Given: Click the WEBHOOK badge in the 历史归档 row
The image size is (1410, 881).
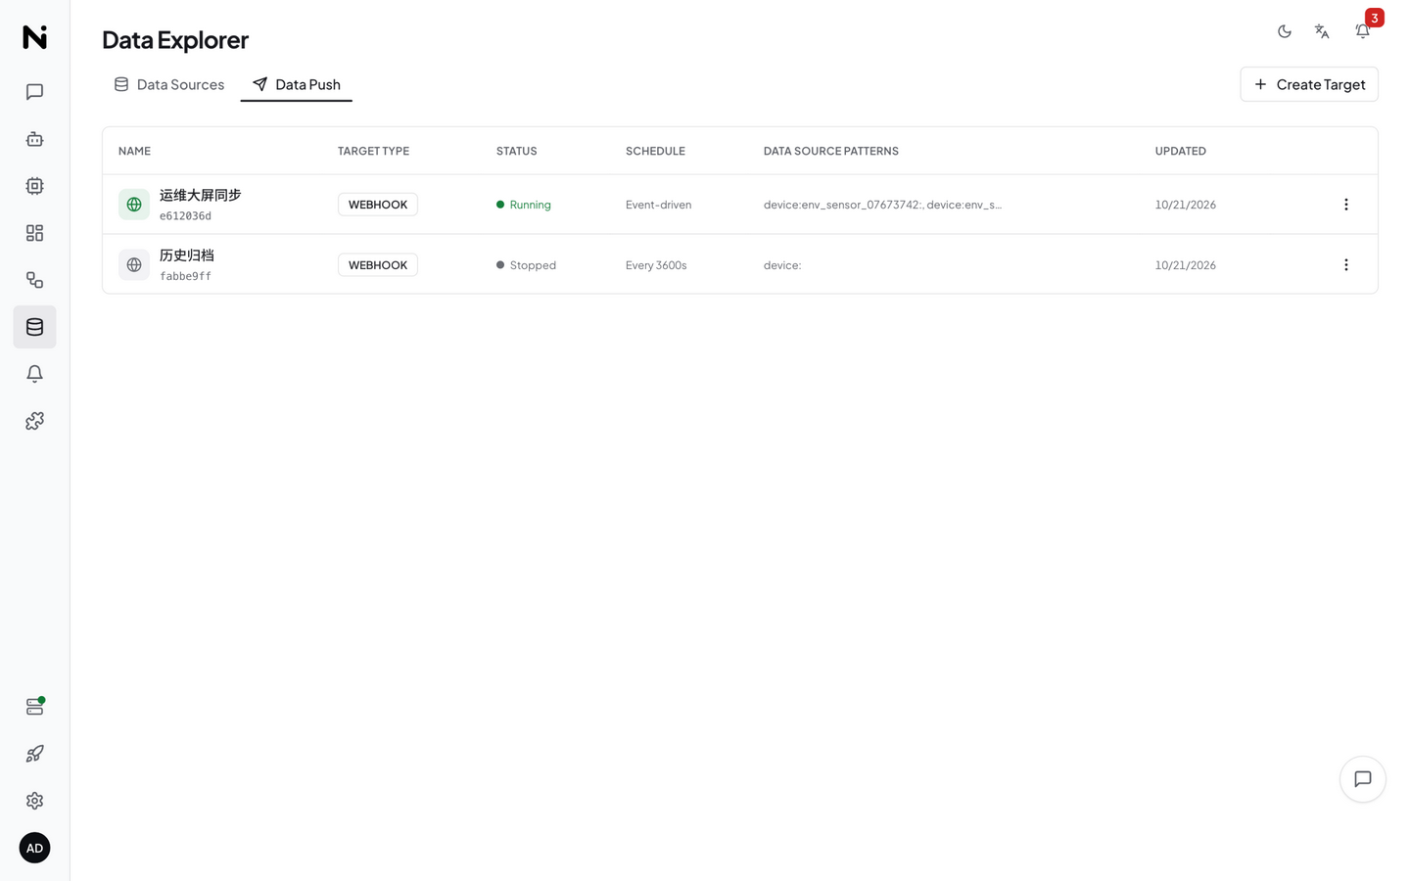Looking at the screenshot, I should 378,265.
